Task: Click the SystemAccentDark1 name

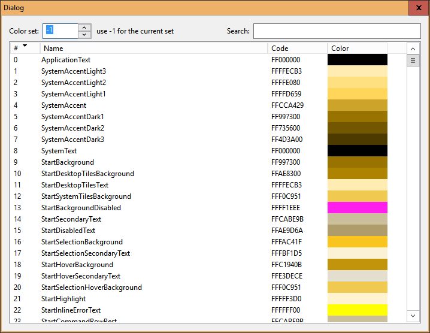Action: 72,117
